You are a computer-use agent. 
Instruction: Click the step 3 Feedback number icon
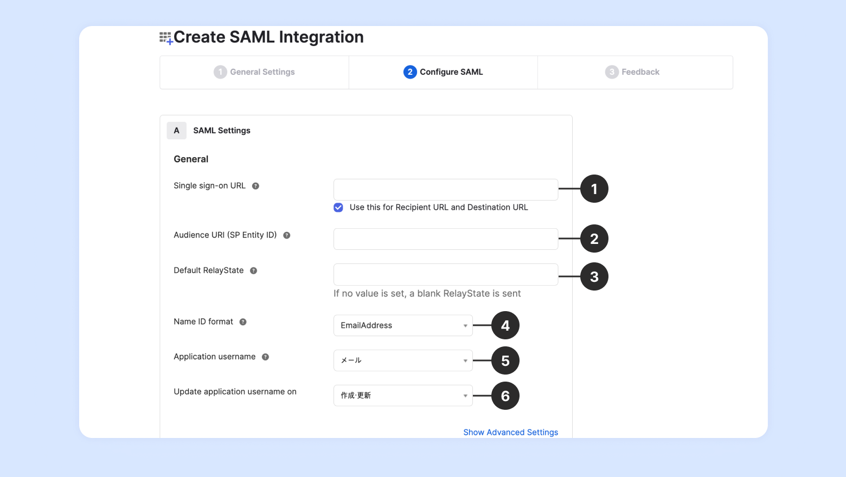click(x=612, y=72)
